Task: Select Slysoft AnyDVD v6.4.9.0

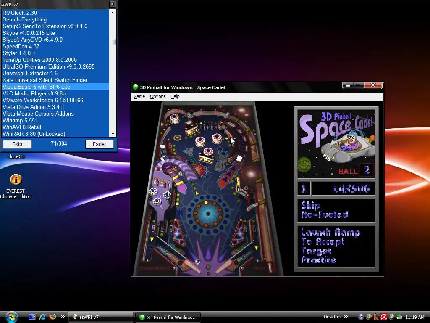Action: tap(56, 40)
